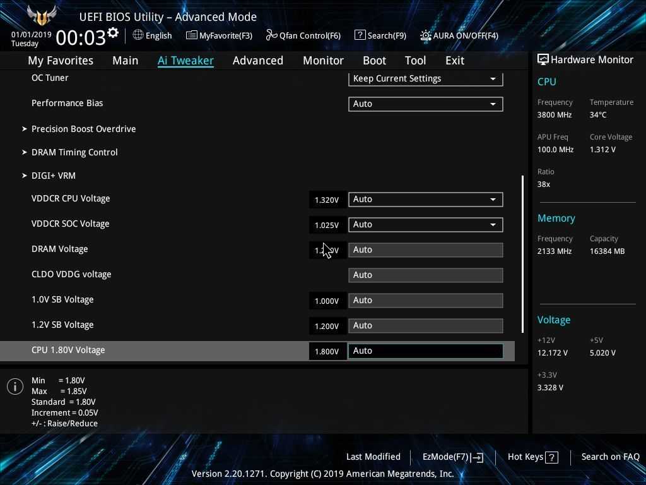
Task: Switch to EzMode using arrow icon
Action: (x=478, y=457)
